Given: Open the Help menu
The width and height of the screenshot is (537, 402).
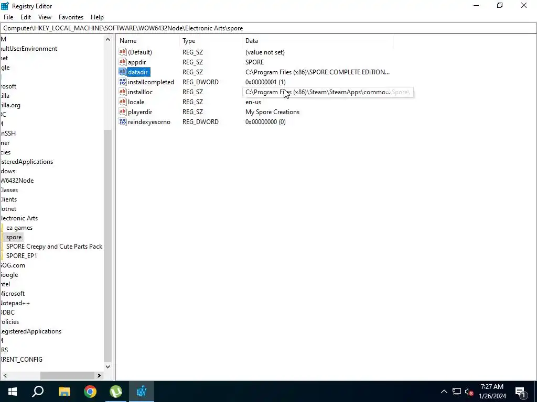Looking at the screenshot, I should pyautogui.click(x=97, y=17).
